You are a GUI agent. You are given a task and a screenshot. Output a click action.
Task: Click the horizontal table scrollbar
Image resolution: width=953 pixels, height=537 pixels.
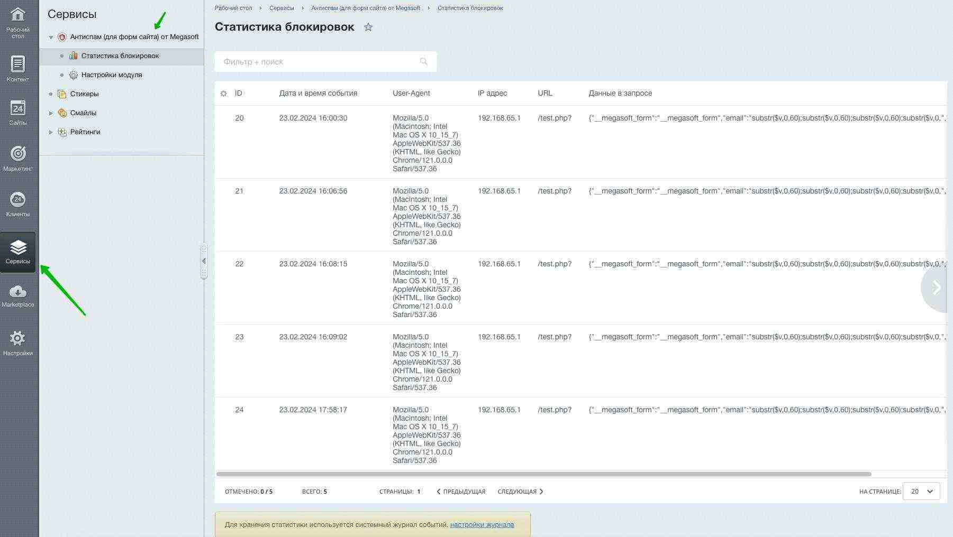[544, 474]
